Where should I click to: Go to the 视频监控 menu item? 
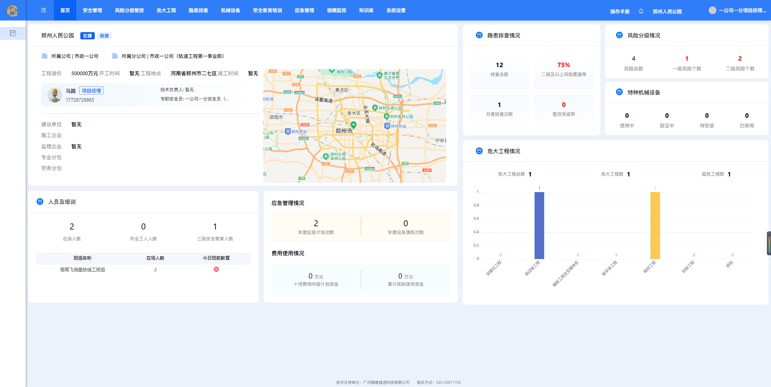click(x=337, y=10)
